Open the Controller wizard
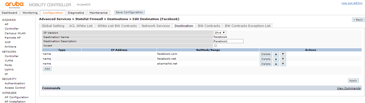 (12, 29)
